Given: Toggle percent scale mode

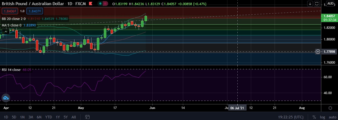Looking at the screenshot, I should tap(314, 117).
